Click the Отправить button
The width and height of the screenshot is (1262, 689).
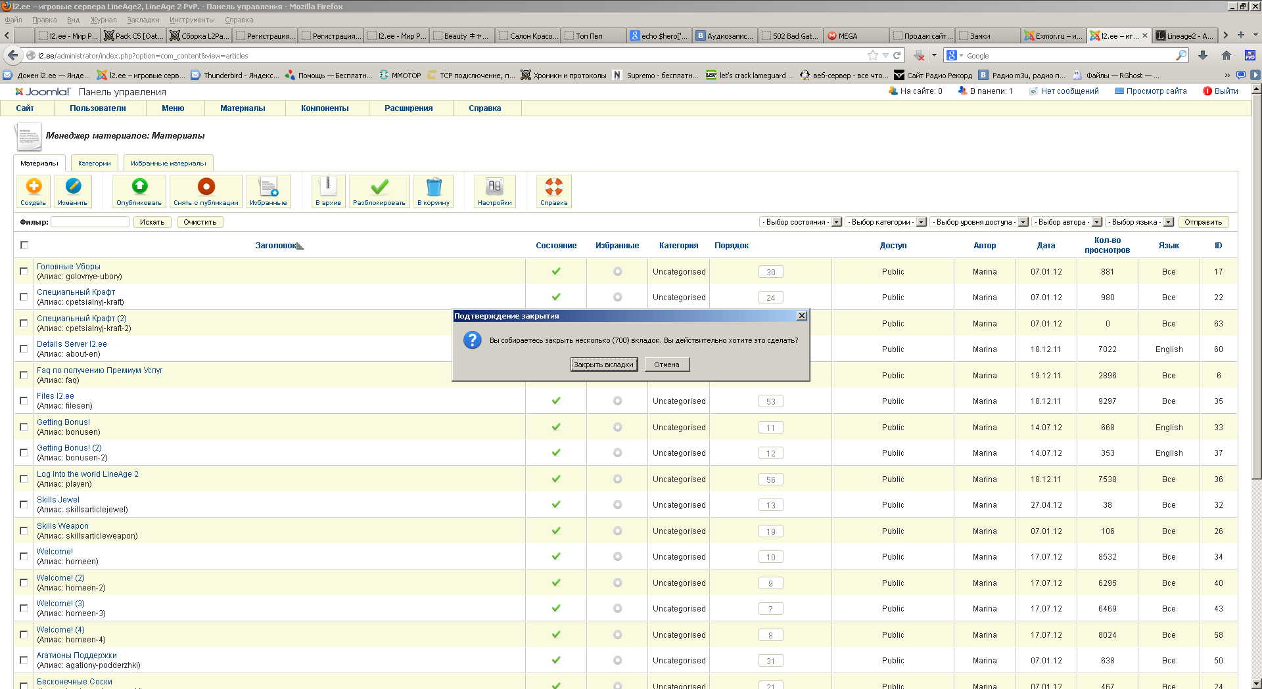coord(1203,222)
